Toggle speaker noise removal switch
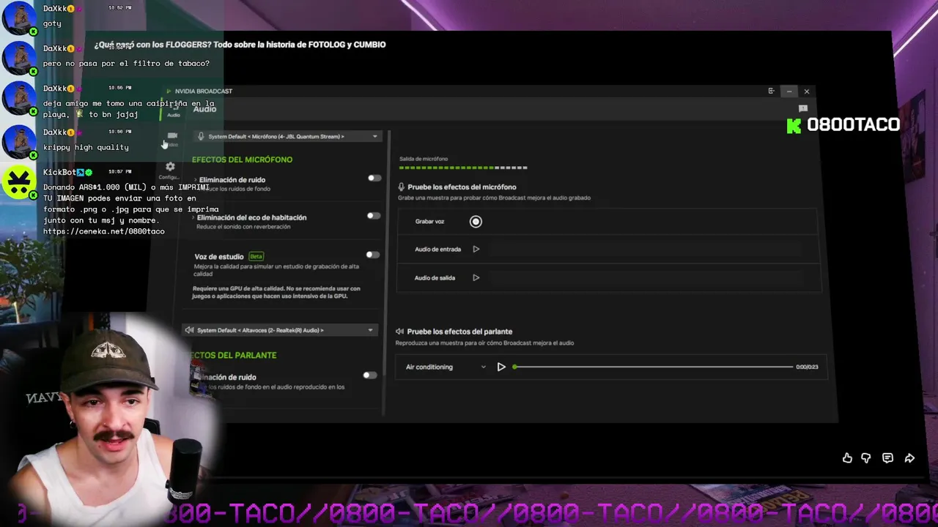938x527 pixels. tap(370, 375)
